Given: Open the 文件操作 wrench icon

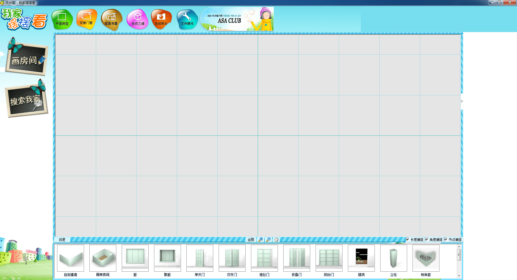Looking at the screenshot, I should point(187,19).
